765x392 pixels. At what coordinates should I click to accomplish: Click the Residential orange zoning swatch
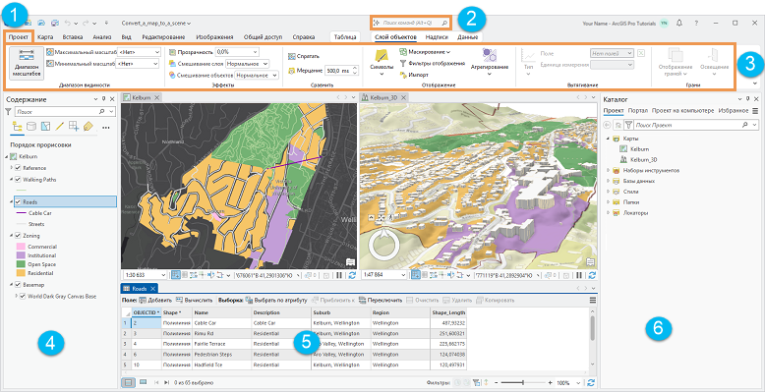(x=21, y=273)
